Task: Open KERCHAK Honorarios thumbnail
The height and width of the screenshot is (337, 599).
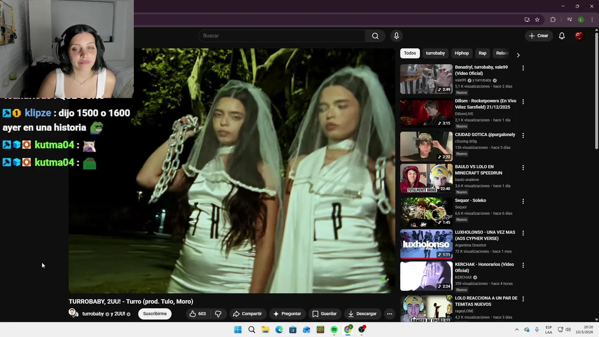Action: (x=426, y=276)
